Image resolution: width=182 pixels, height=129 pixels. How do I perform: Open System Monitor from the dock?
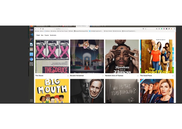31,54
